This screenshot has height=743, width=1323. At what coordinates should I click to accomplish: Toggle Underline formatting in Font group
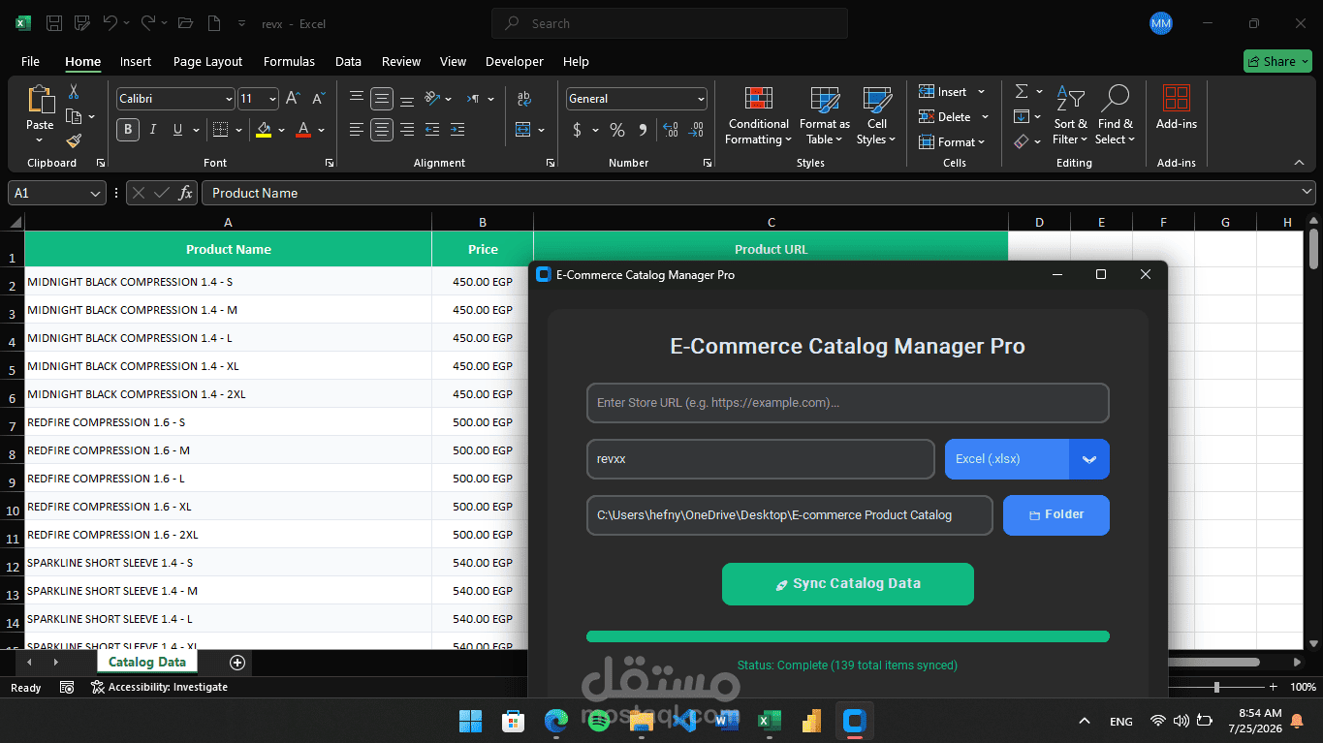pyautogui.click(x=177, y=130)
